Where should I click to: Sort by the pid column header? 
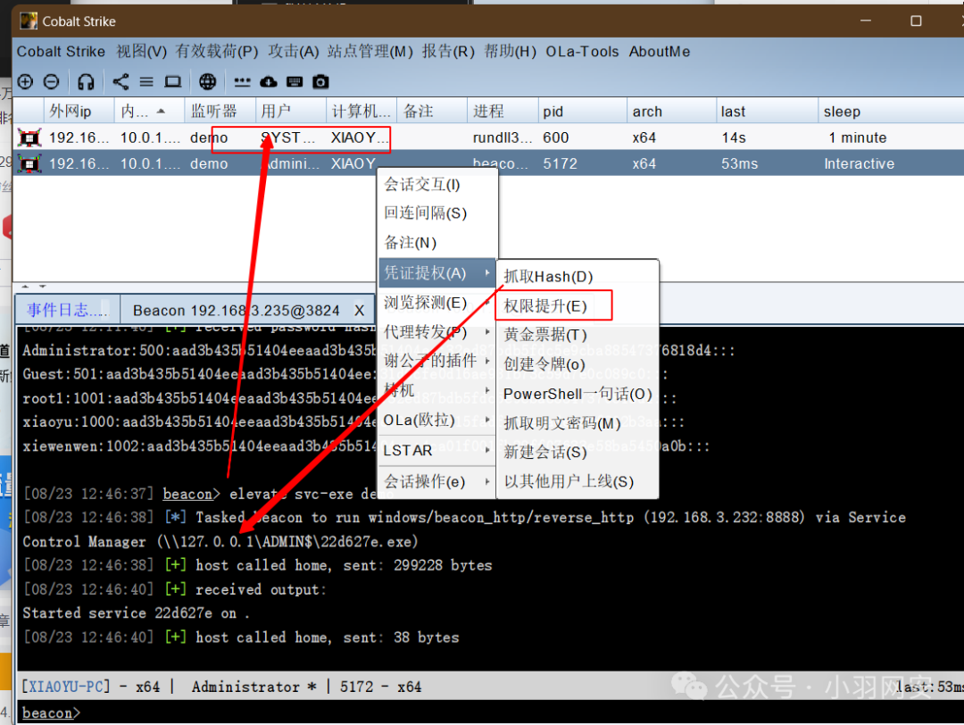[583, 112]
